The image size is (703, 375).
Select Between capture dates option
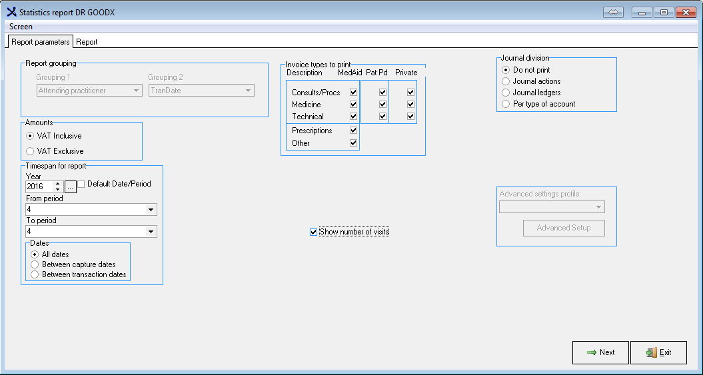[x=35, y=264]
